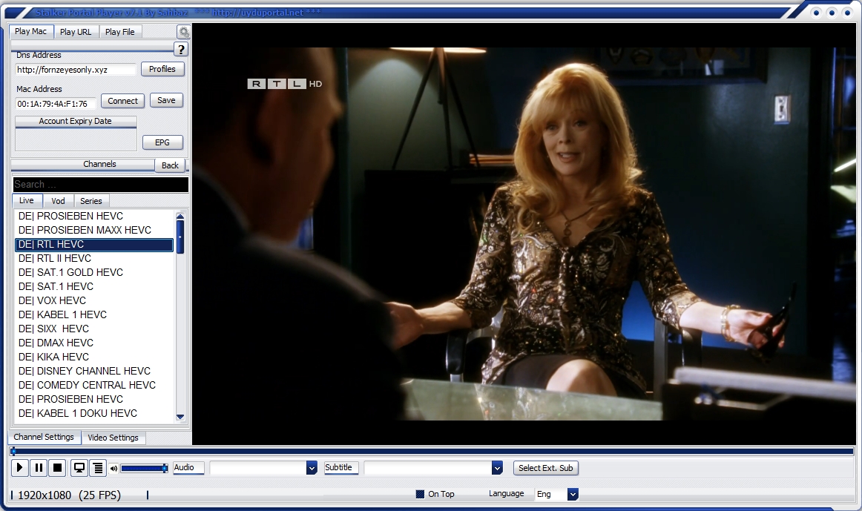Viewport: 862px width, 511px height.
Task: Select DE| VOX HEVC channel
Action: click(x=52, y=300)
